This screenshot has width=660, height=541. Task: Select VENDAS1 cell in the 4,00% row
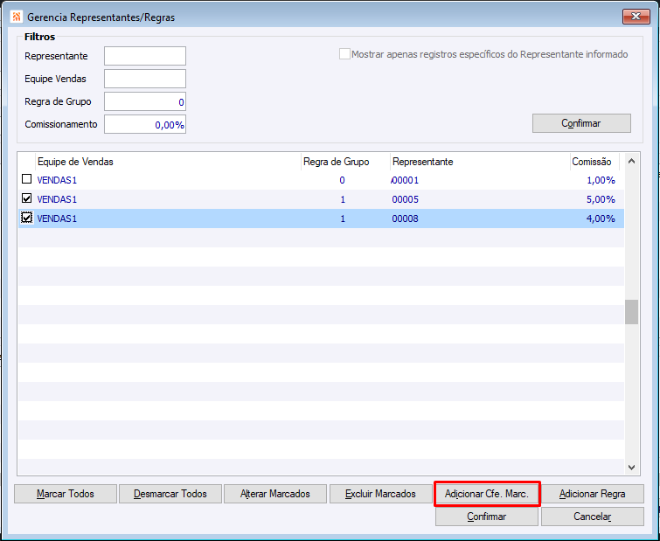click(x=57, y=218)
